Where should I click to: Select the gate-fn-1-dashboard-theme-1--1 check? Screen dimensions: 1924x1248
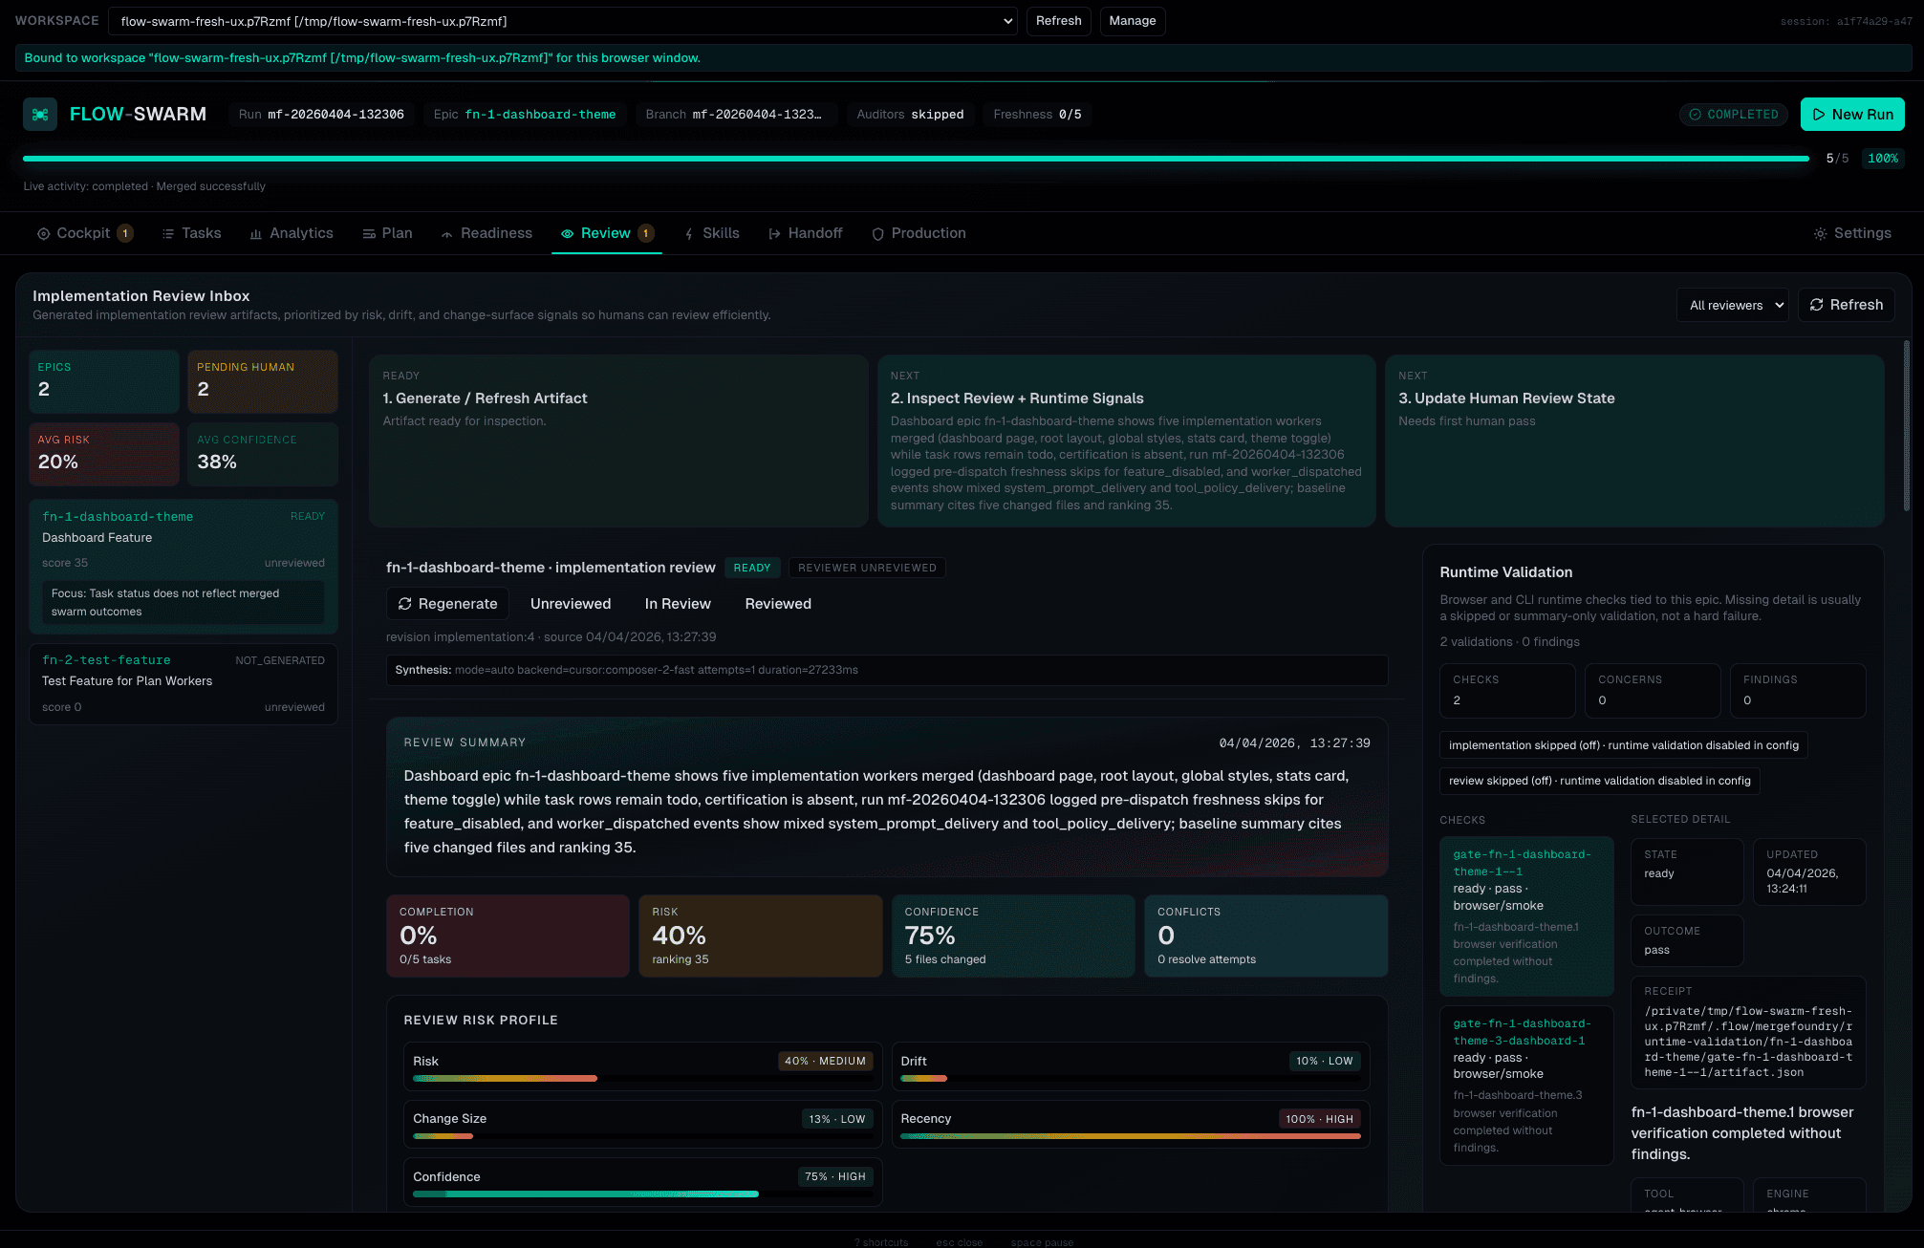pos(1526,915)
